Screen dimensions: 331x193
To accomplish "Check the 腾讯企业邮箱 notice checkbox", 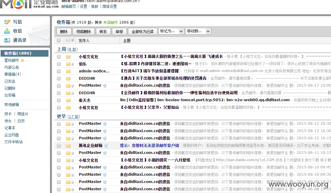I will point(59,146).
